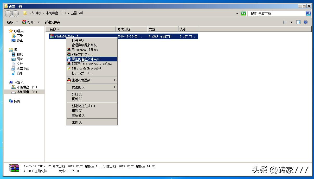This screenshot has height=179, width=314.
Task: Open dropdown arrow next to 打开
Action: point(39,22)
